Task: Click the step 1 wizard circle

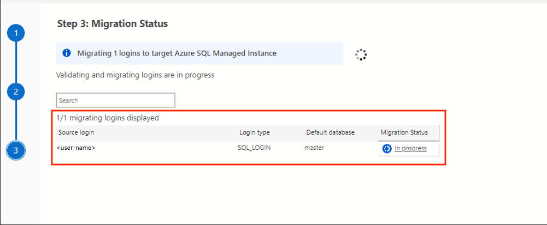Action: click(16, 34)
